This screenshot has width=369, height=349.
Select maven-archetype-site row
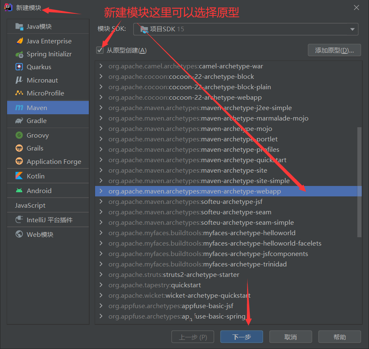point(228,170)
